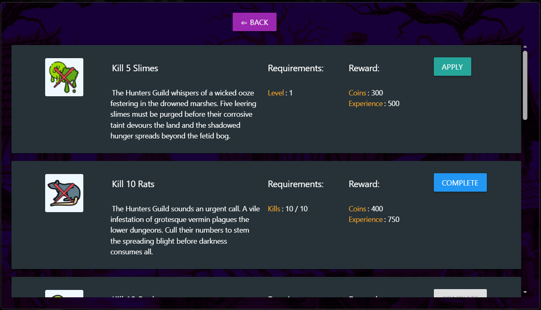The image size is (541, 310).
Task: Click the Experience 500 reward line
Action: tap(374, 104)
